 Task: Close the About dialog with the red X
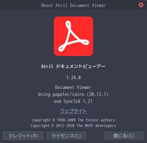click(x=141, y=5)
